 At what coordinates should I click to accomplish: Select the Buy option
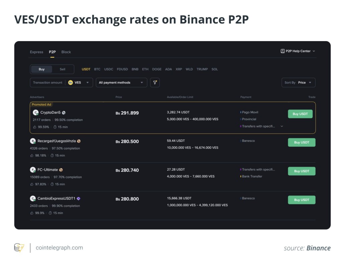pyautogui.click(x=41, y=69)
